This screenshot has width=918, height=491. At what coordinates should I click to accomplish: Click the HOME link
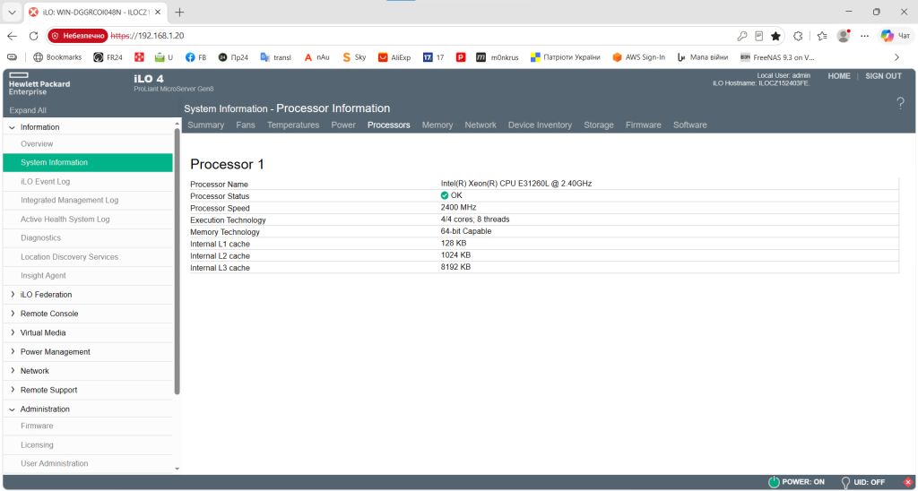click(x=839, y=76)
